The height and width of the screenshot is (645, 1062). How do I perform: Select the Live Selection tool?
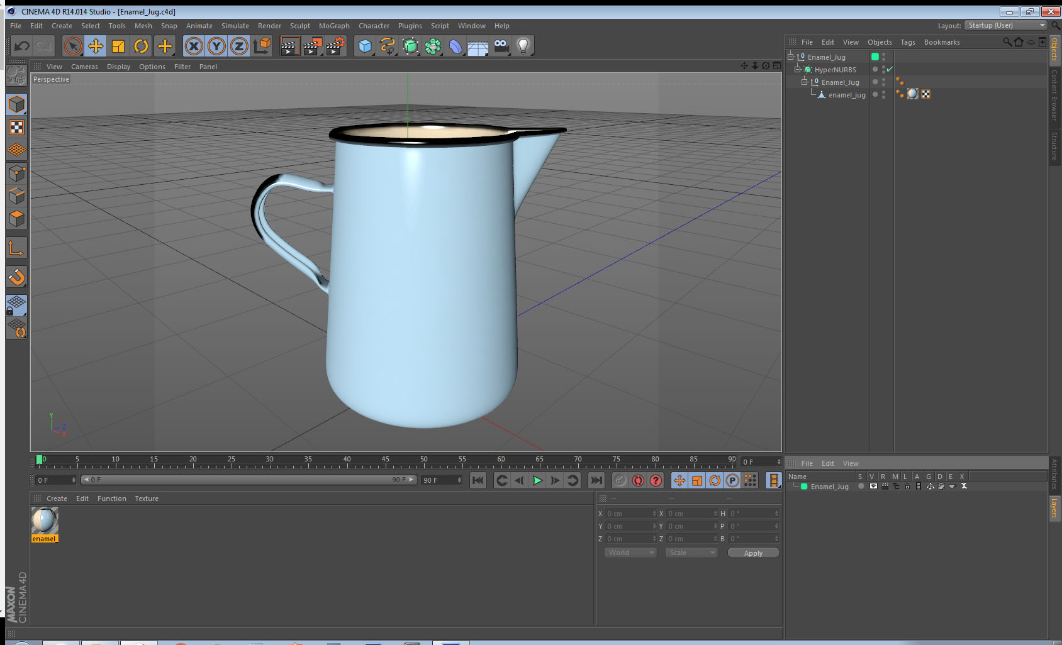pyautogui.click(x=73, y=46)
